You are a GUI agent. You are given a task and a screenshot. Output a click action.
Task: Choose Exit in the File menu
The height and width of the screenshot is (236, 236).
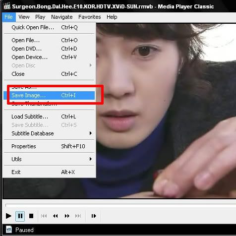click(49, 172)
